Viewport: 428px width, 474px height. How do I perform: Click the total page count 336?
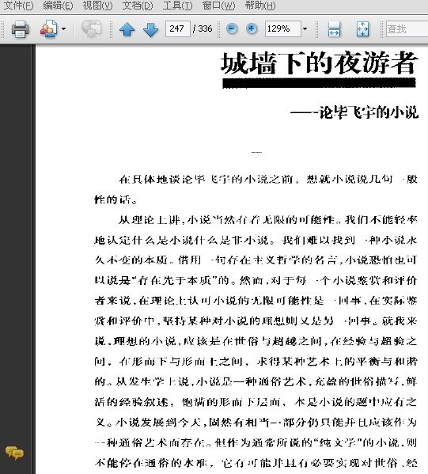click(x=205, y=28)
